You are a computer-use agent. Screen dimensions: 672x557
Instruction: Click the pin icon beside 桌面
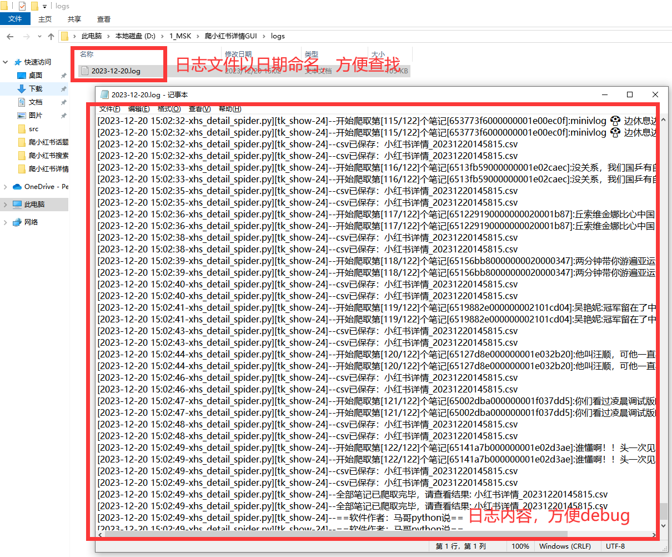(64, 76)
